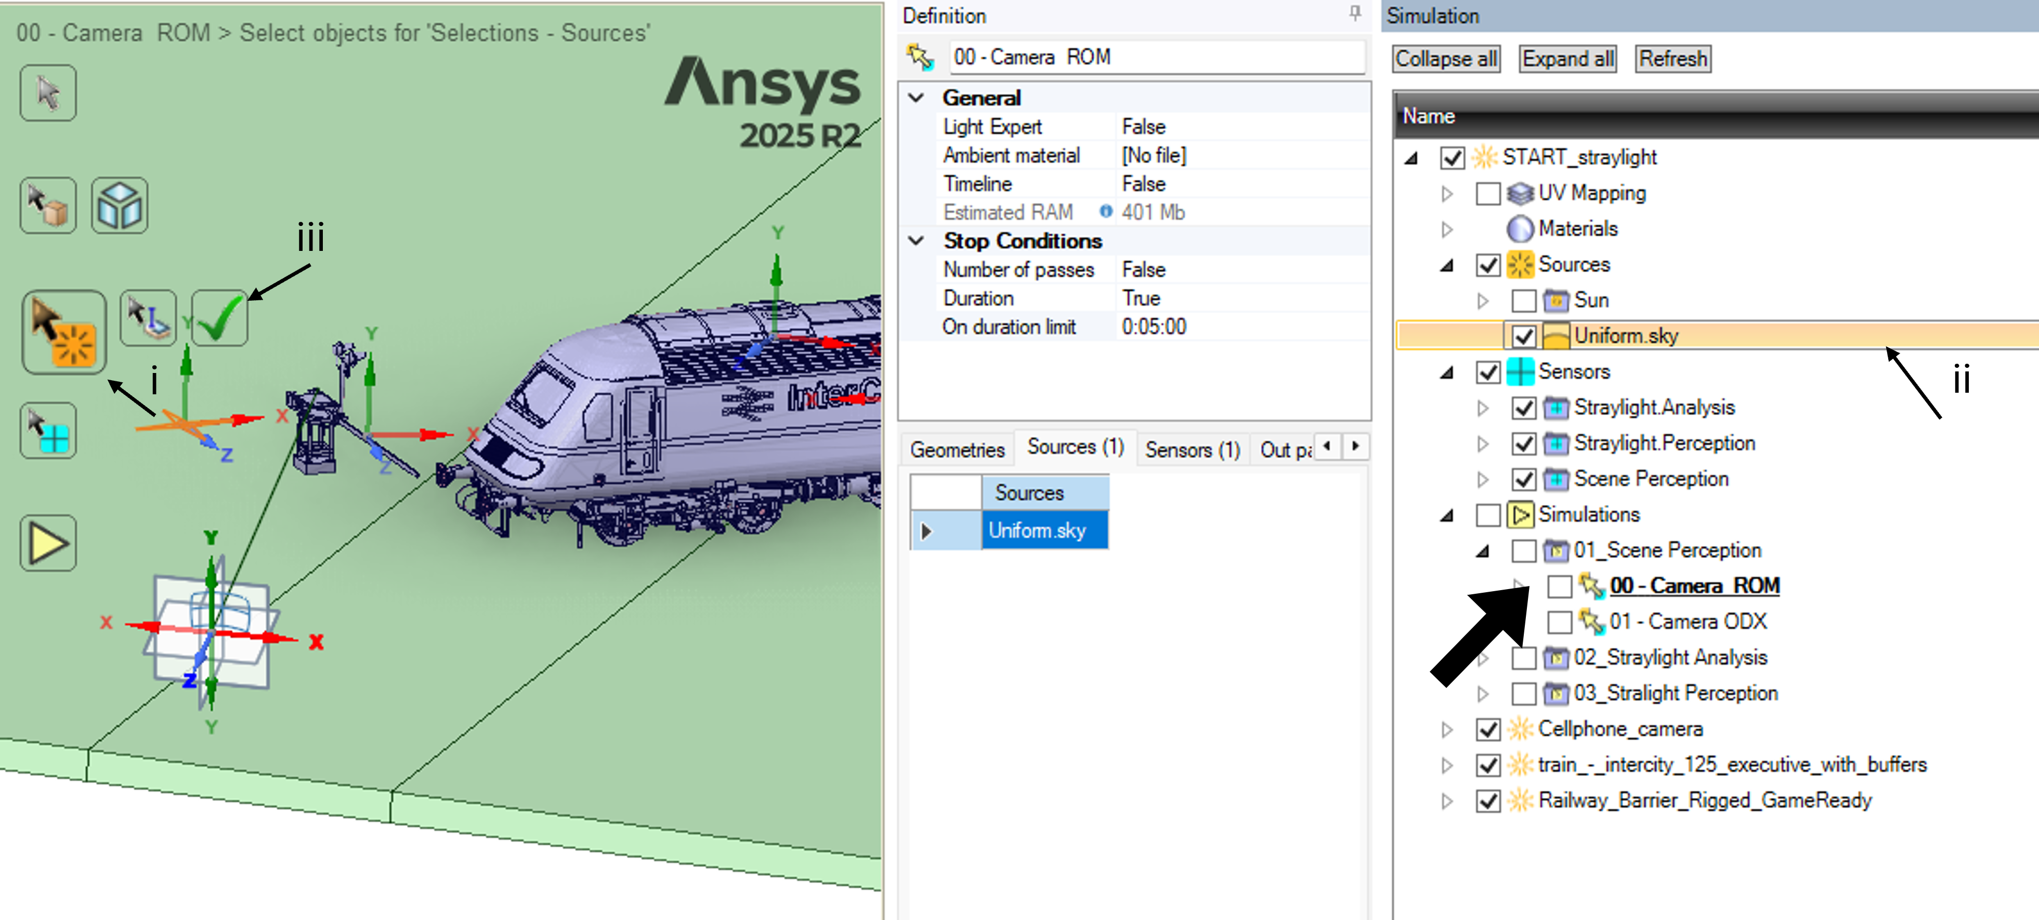Select the arrow pointer tool in viewport

[x=48, y=94]
